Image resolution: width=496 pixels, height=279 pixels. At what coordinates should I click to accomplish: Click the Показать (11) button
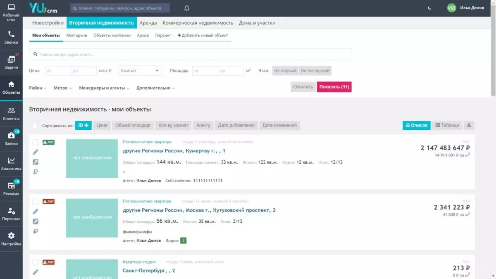[x=334, y=87]
